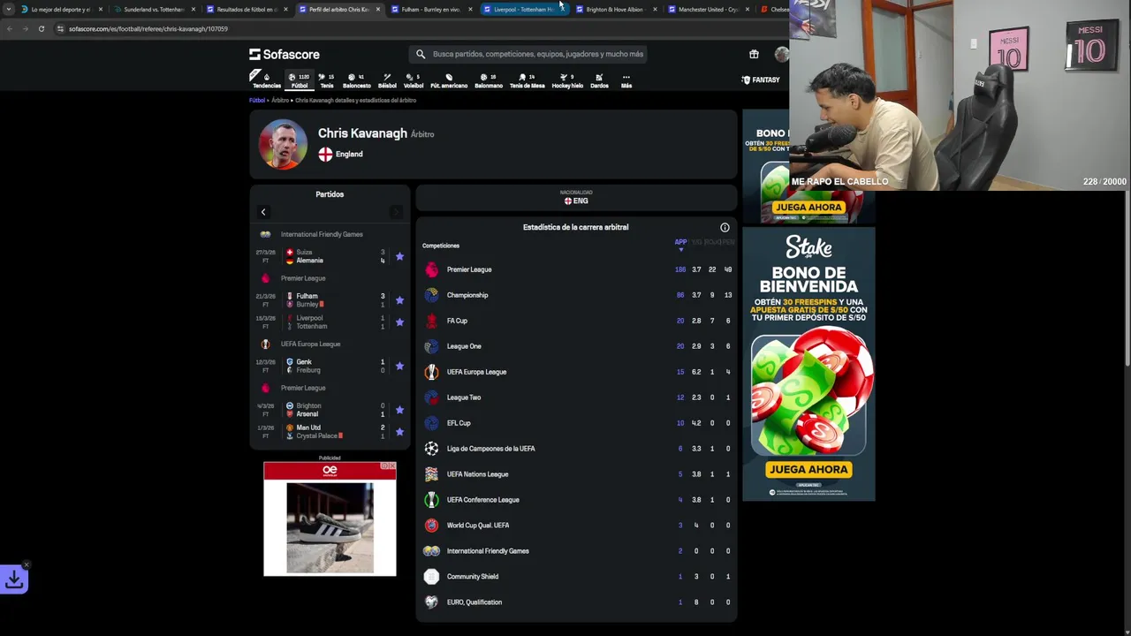1131x636 pixels.
Task: Switch to Resultados de fútbol browser tab
Action: tap(247, 10)
